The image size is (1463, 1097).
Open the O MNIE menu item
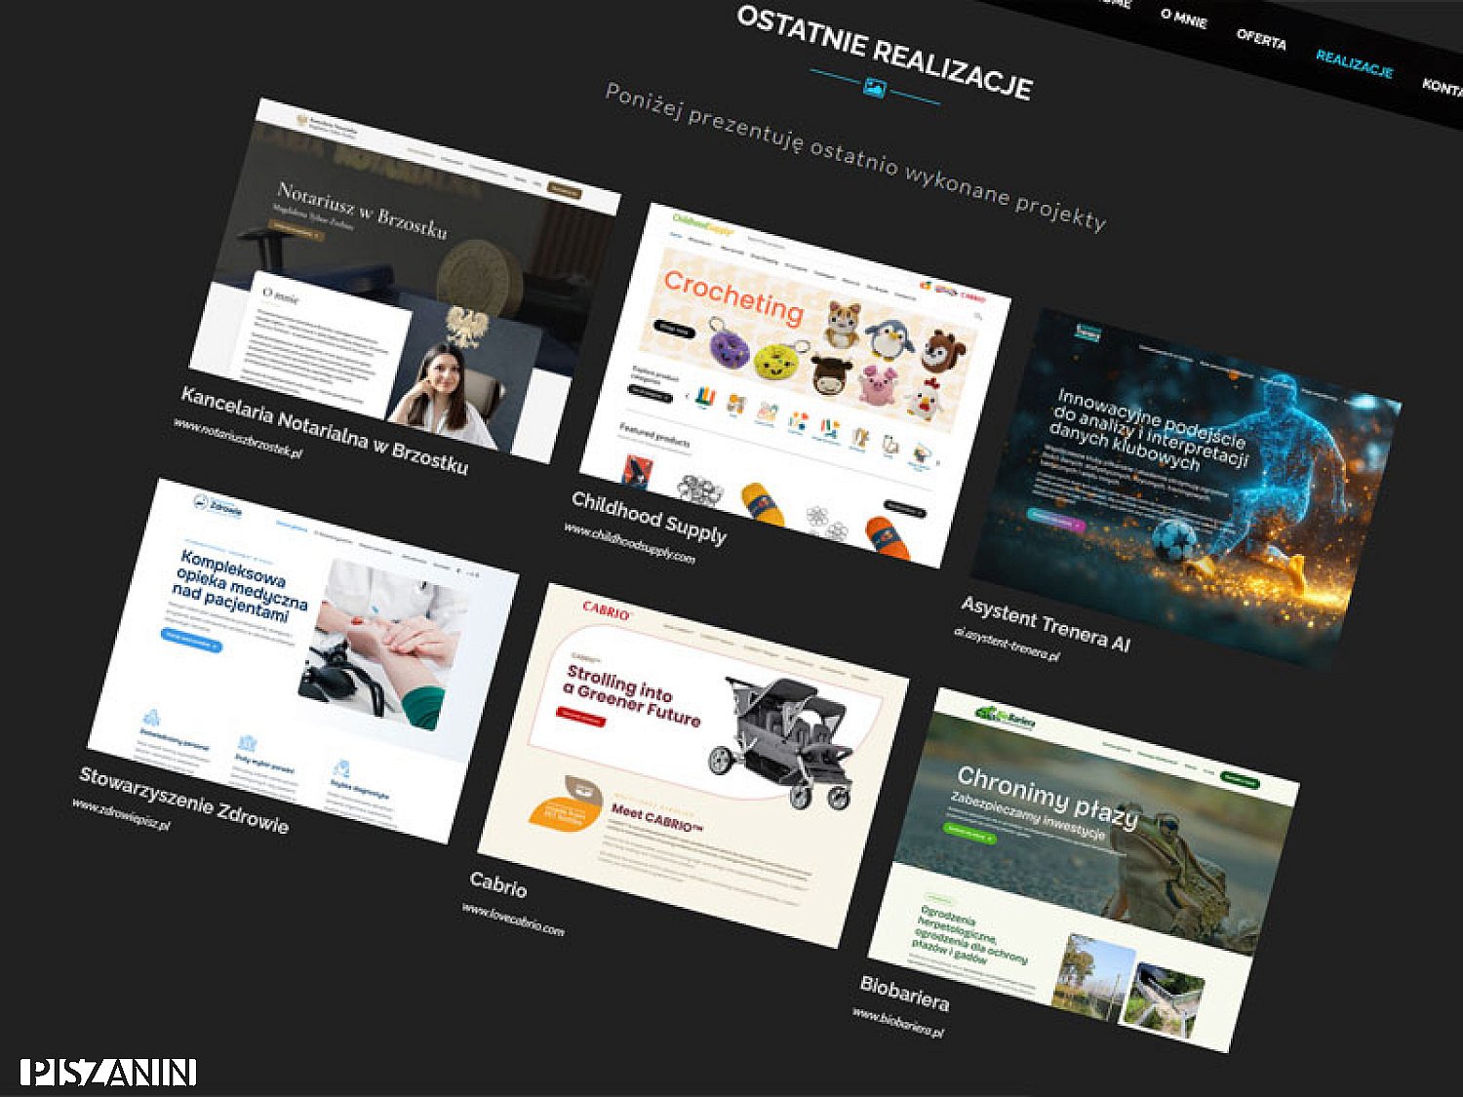(x=1183, y=18)
